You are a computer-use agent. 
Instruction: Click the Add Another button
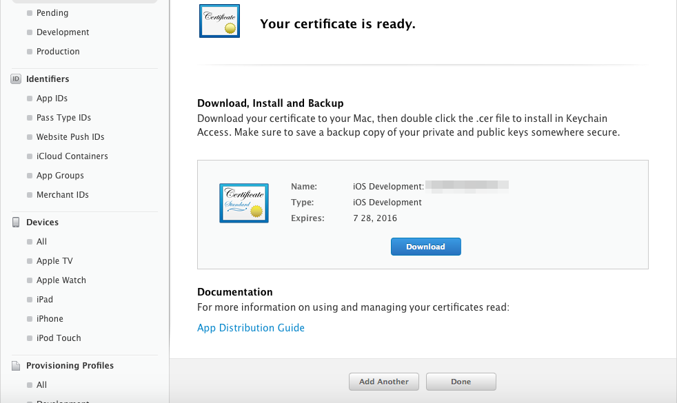(x=384, y=382)
